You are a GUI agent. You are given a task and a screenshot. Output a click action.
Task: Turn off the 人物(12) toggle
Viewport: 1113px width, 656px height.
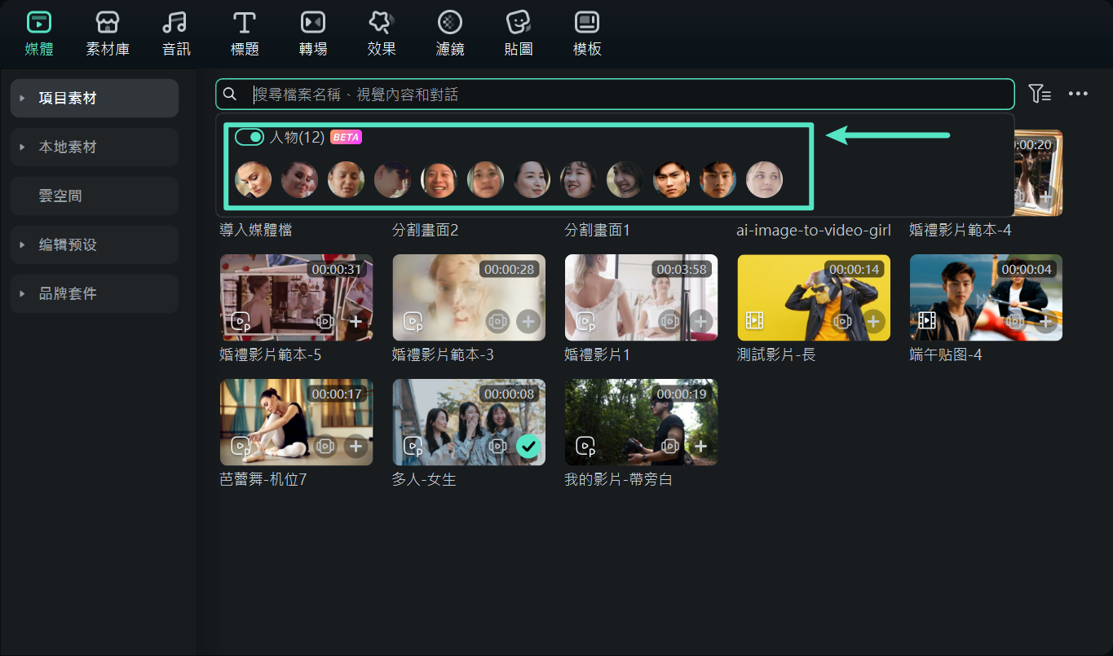click(x=250, y=137)
